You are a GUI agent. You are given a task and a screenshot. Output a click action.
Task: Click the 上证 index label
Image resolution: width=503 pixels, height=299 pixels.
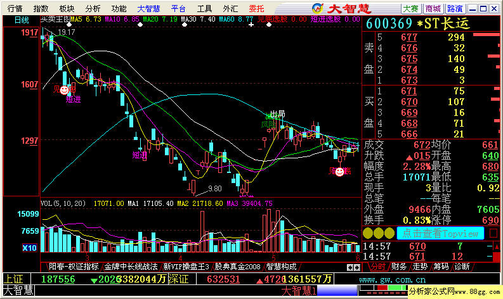[x=14, y=279]
